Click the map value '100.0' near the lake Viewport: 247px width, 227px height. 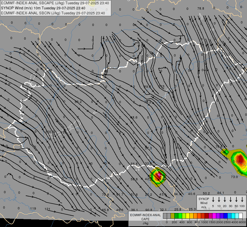[x=50, y=132]
